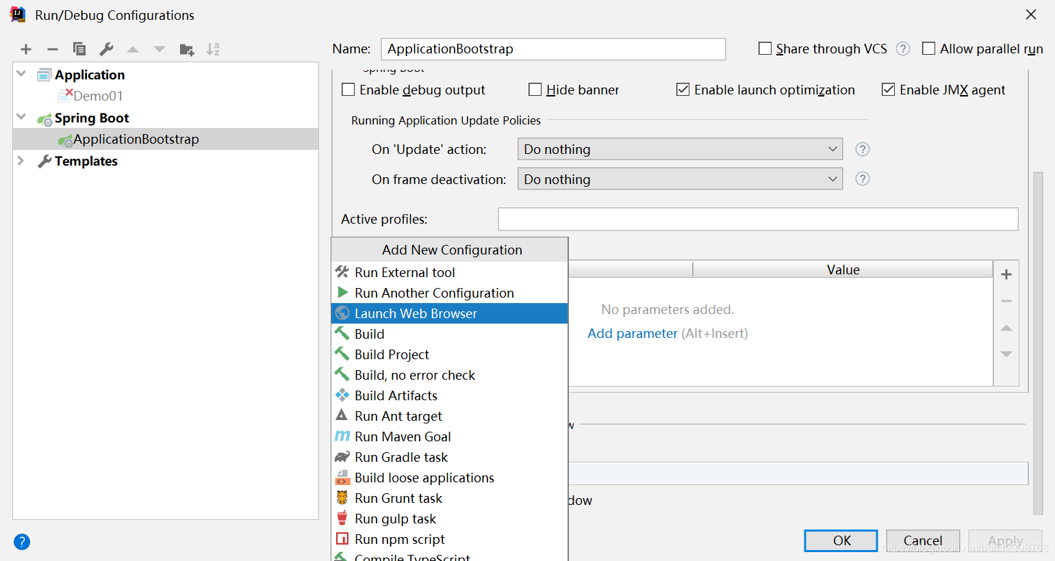Click help icon beside On frame deactivation
1055x561 pixels.
863,179
